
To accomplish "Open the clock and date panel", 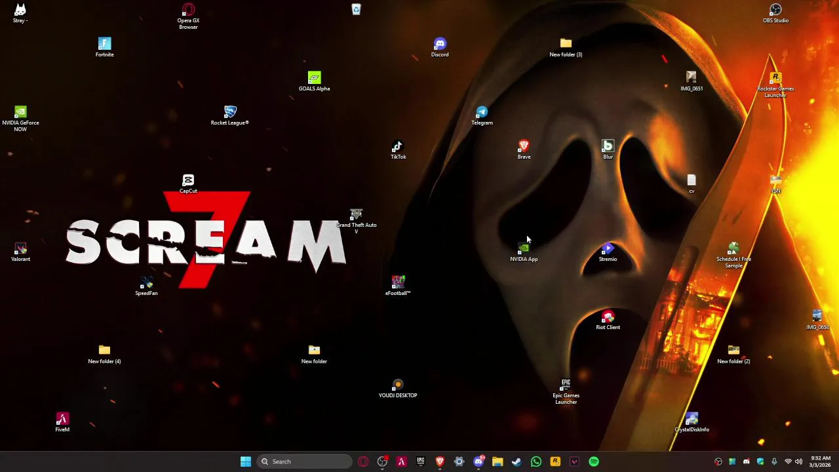I will click(x=820, y=462).
